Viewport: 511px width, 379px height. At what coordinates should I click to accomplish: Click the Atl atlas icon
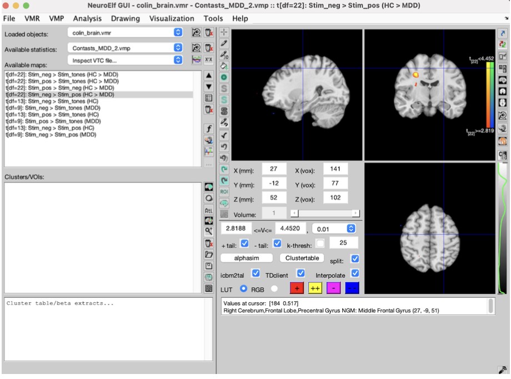209,211
